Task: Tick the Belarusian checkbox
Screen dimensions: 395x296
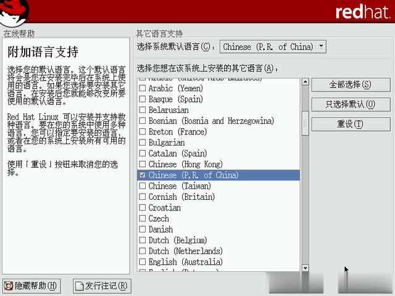Action: click(143, 110)
